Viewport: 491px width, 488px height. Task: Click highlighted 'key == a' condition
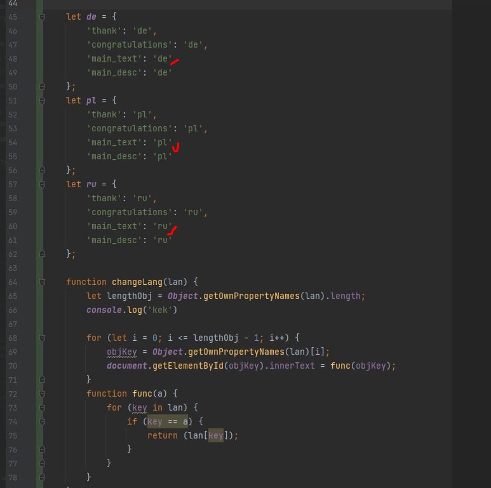tap(168, 421)
